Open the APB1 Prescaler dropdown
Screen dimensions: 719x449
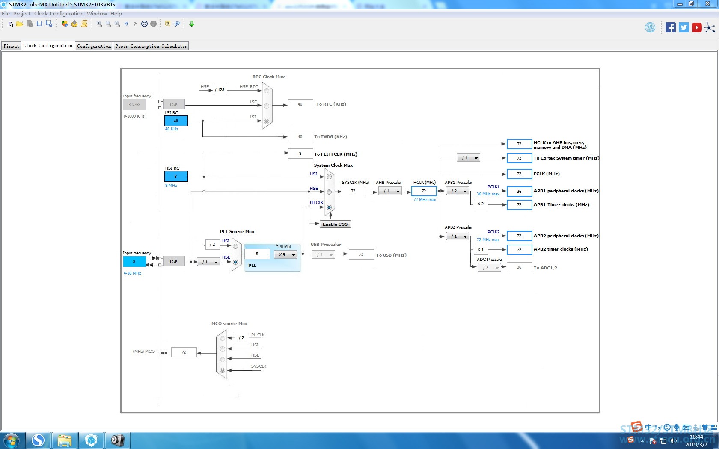[x=458, y=191]
